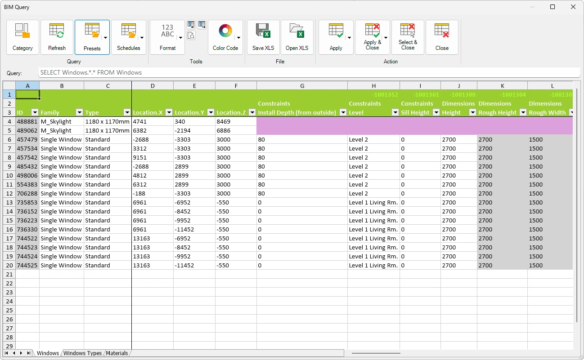Select column G header
Image resolution: width=584 pixels, height=360 pixels.
pyautogui.click(x=302, y=85)
